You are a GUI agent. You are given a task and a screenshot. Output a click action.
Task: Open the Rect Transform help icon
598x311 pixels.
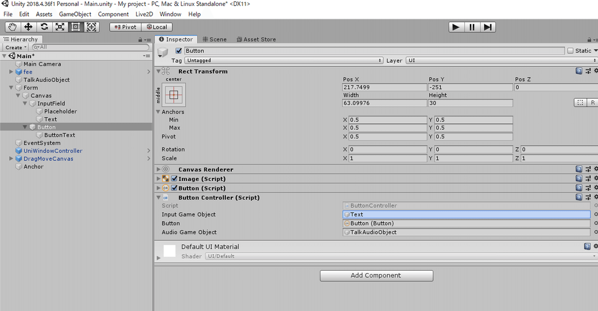(579, 71)
